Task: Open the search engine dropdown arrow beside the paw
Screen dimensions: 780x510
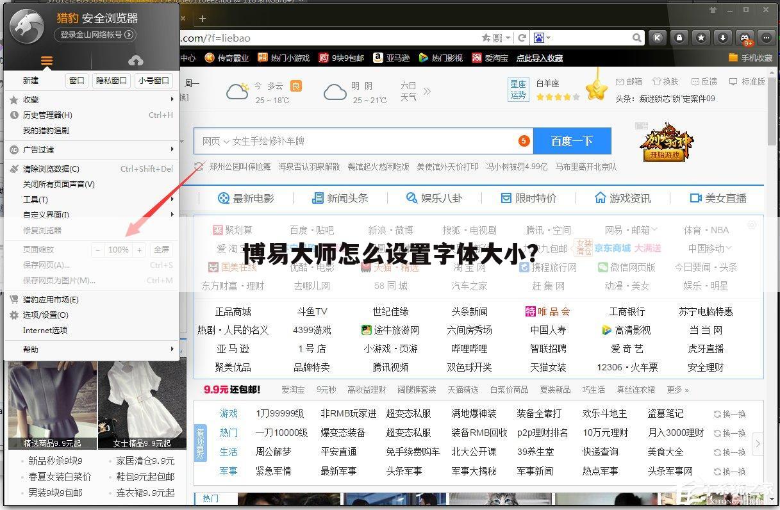Action: click(548, 38)
